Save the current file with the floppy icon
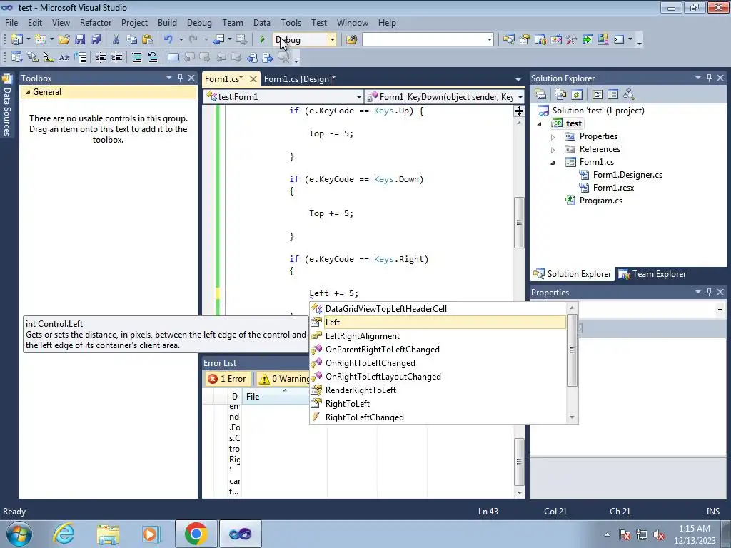The width and height of the screenshot is (731, 548). (x=80, y=40)
